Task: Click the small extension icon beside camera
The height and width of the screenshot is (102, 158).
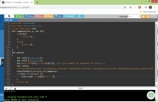Action: (x=135, y=7)
